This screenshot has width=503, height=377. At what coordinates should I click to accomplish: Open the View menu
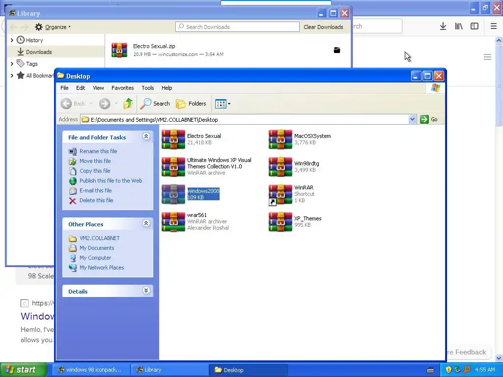click(x=98, y=88)
